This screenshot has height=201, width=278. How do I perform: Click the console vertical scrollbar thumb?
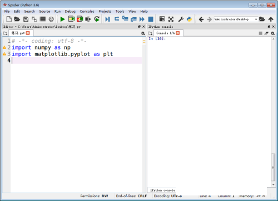coord(273,167)
